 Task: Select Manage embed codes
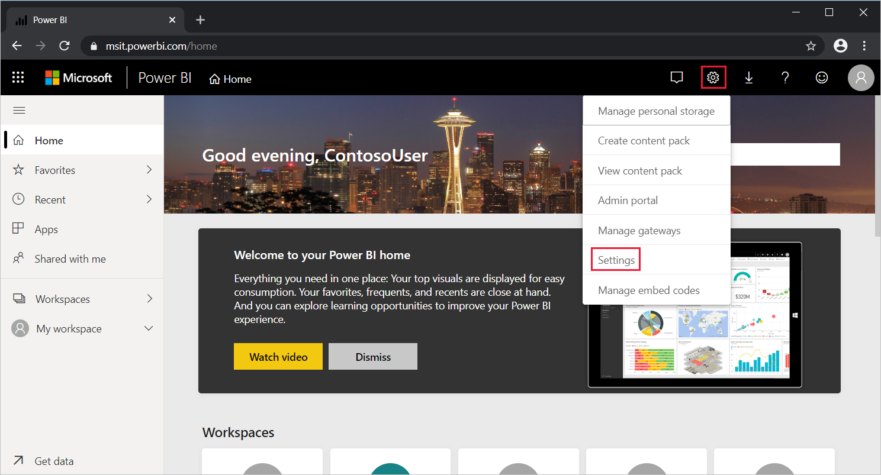click(x=657, y=290)
